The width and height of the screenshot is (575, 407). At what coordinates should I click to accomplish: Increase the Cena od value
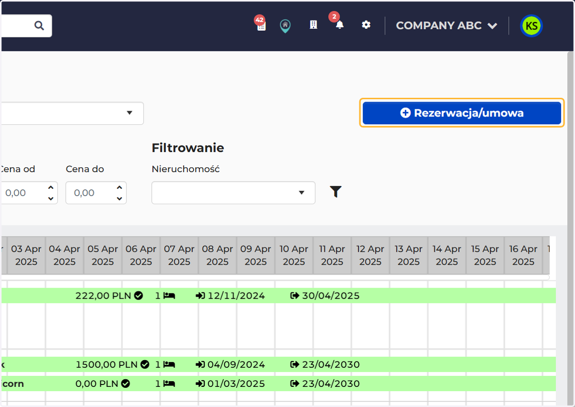[51, 187]
